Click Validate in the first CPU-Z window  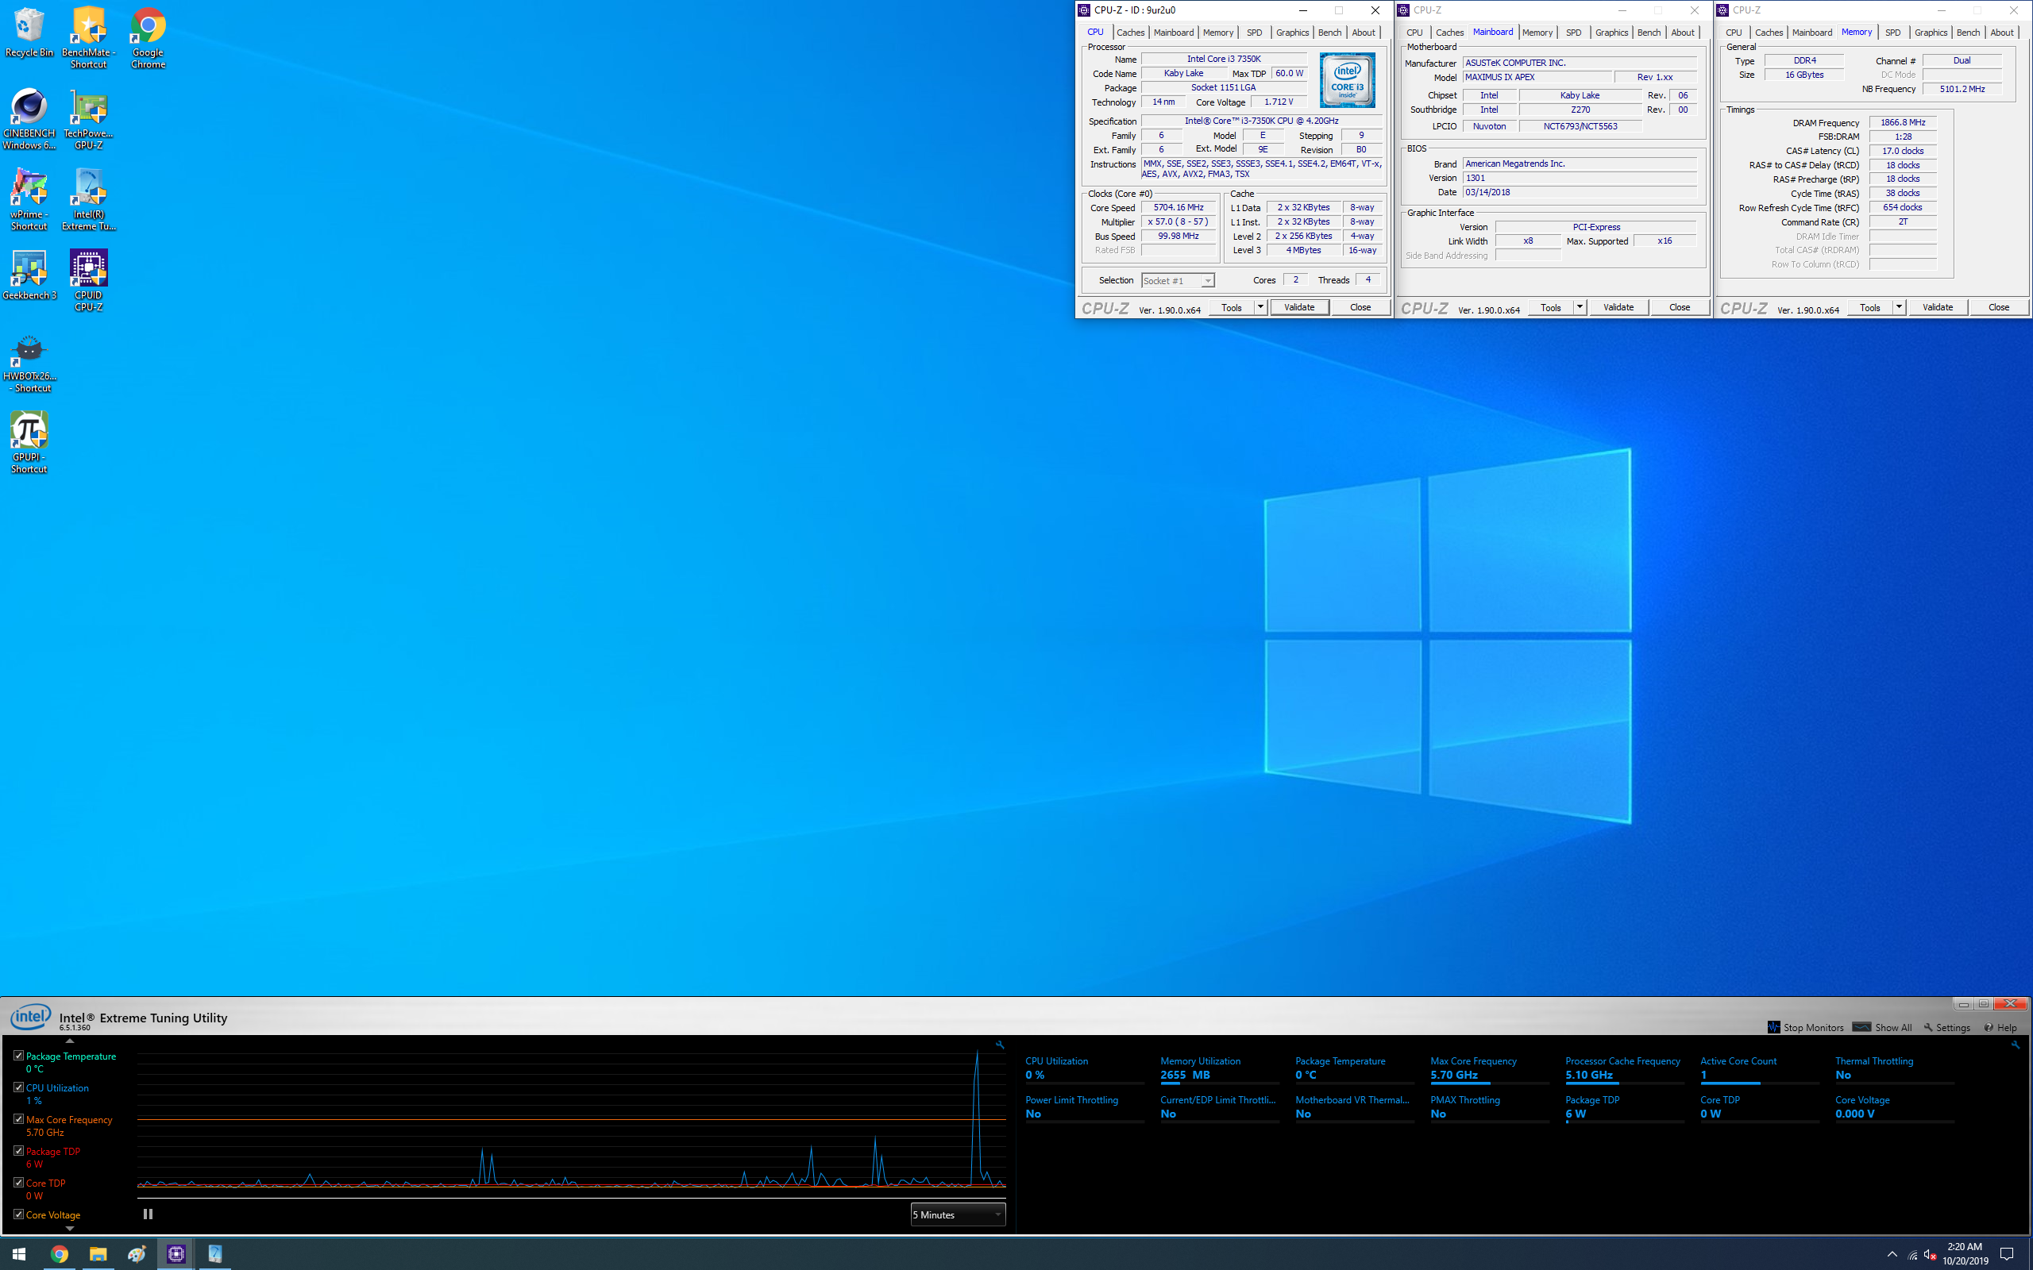1298,307
